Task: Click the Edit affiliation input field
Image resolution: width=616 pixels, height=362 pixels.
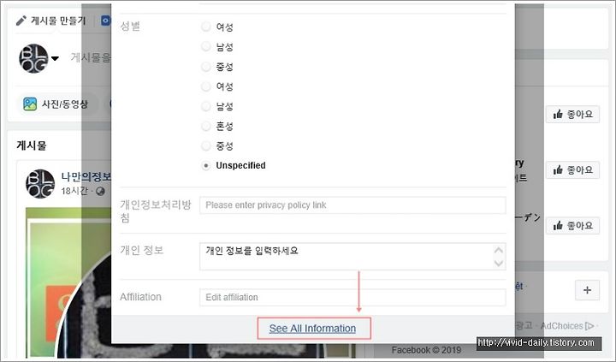Action: pos(352,298)
